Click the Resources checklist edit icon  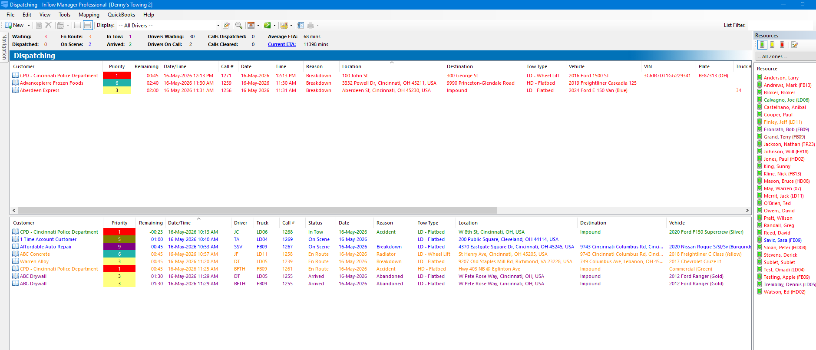tap(795, 45)
